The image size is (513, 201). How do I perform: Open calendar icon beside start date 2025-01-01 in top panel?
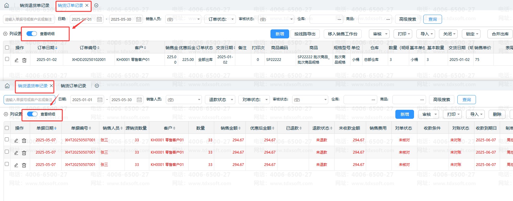99,19
